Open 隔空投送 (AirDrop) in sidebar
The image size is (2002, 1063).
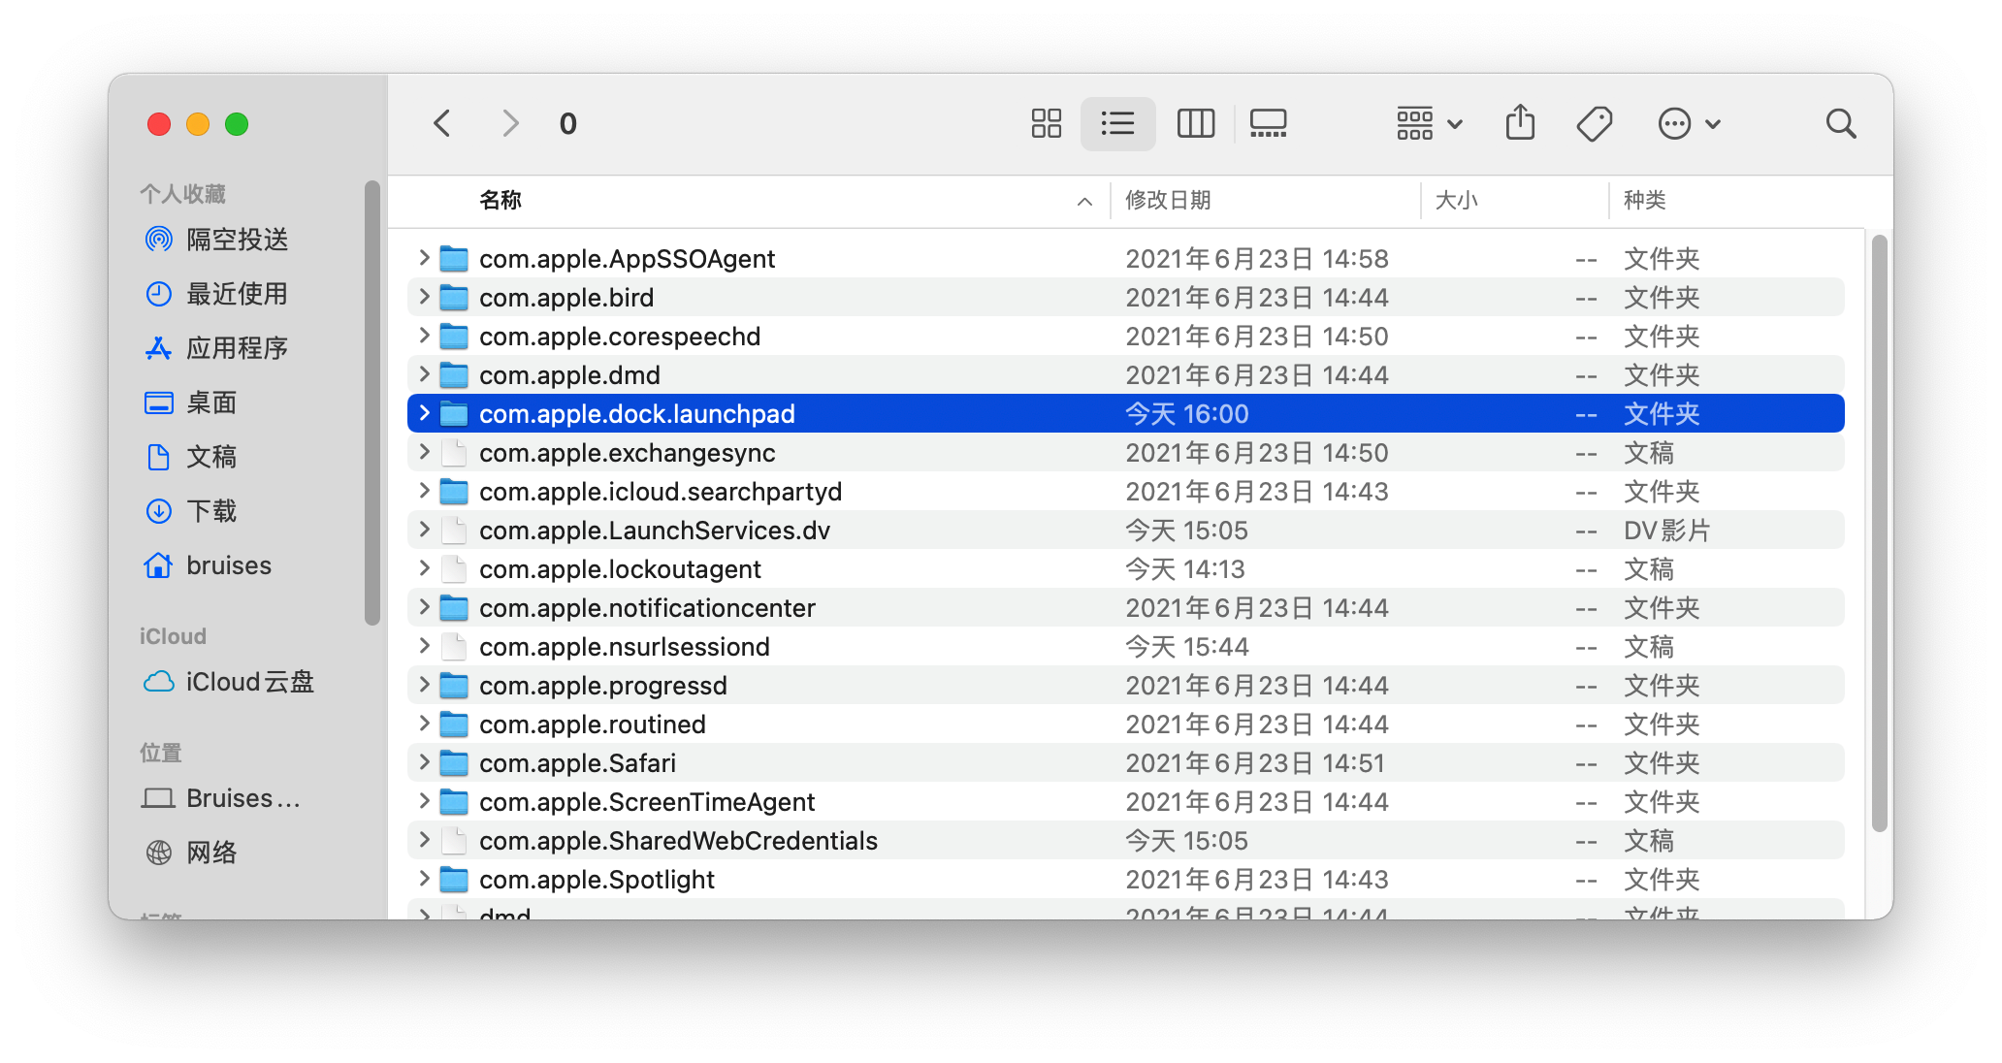[216, 240]
